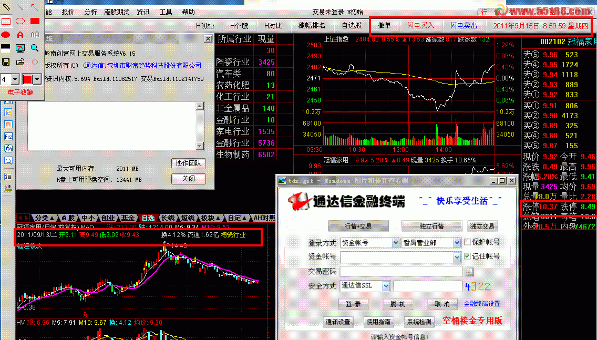
Task: Open the 报价 menu
Action: pos(68,12)
